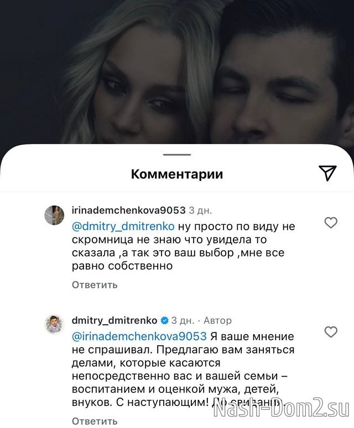Follow the @dmitry_dmitrenko mention link
This screenshot has width=354, height=428.
tap(123, 226)
